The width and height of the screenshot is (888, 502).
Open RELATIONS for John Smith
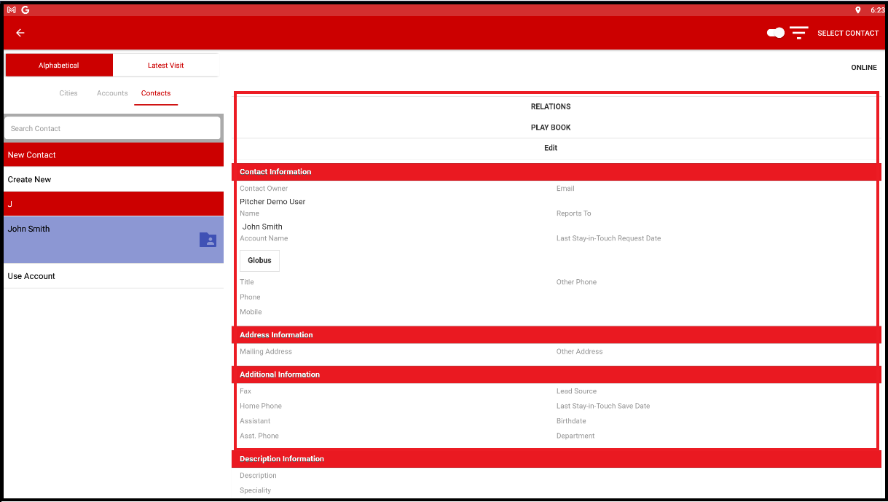[x=550, y=106]
